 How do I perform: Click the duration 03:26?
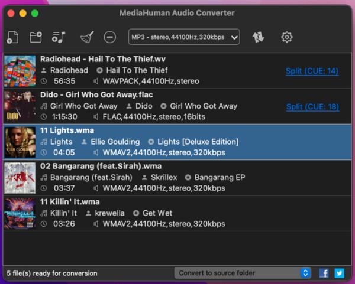pyautogui.click(x=64, y=224)
